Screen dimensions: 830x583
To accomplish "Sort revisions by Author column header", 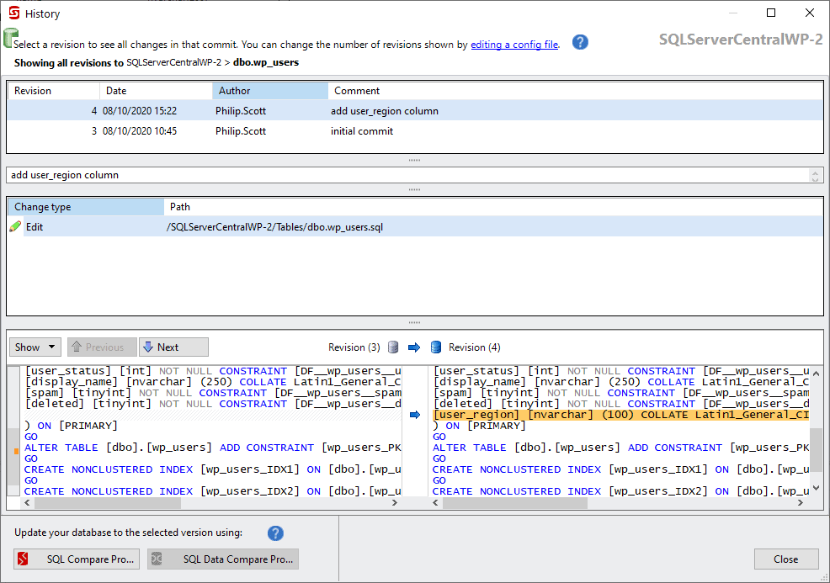I will (x=269, y=91).
